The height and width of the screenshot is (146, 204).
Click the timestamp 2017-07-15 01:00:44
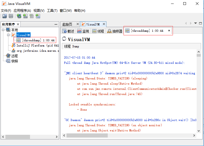point(79,58)
